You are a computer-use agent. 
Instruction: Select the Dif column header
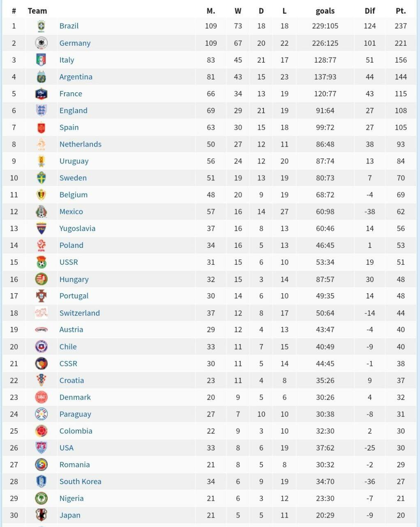pos(370,11)
